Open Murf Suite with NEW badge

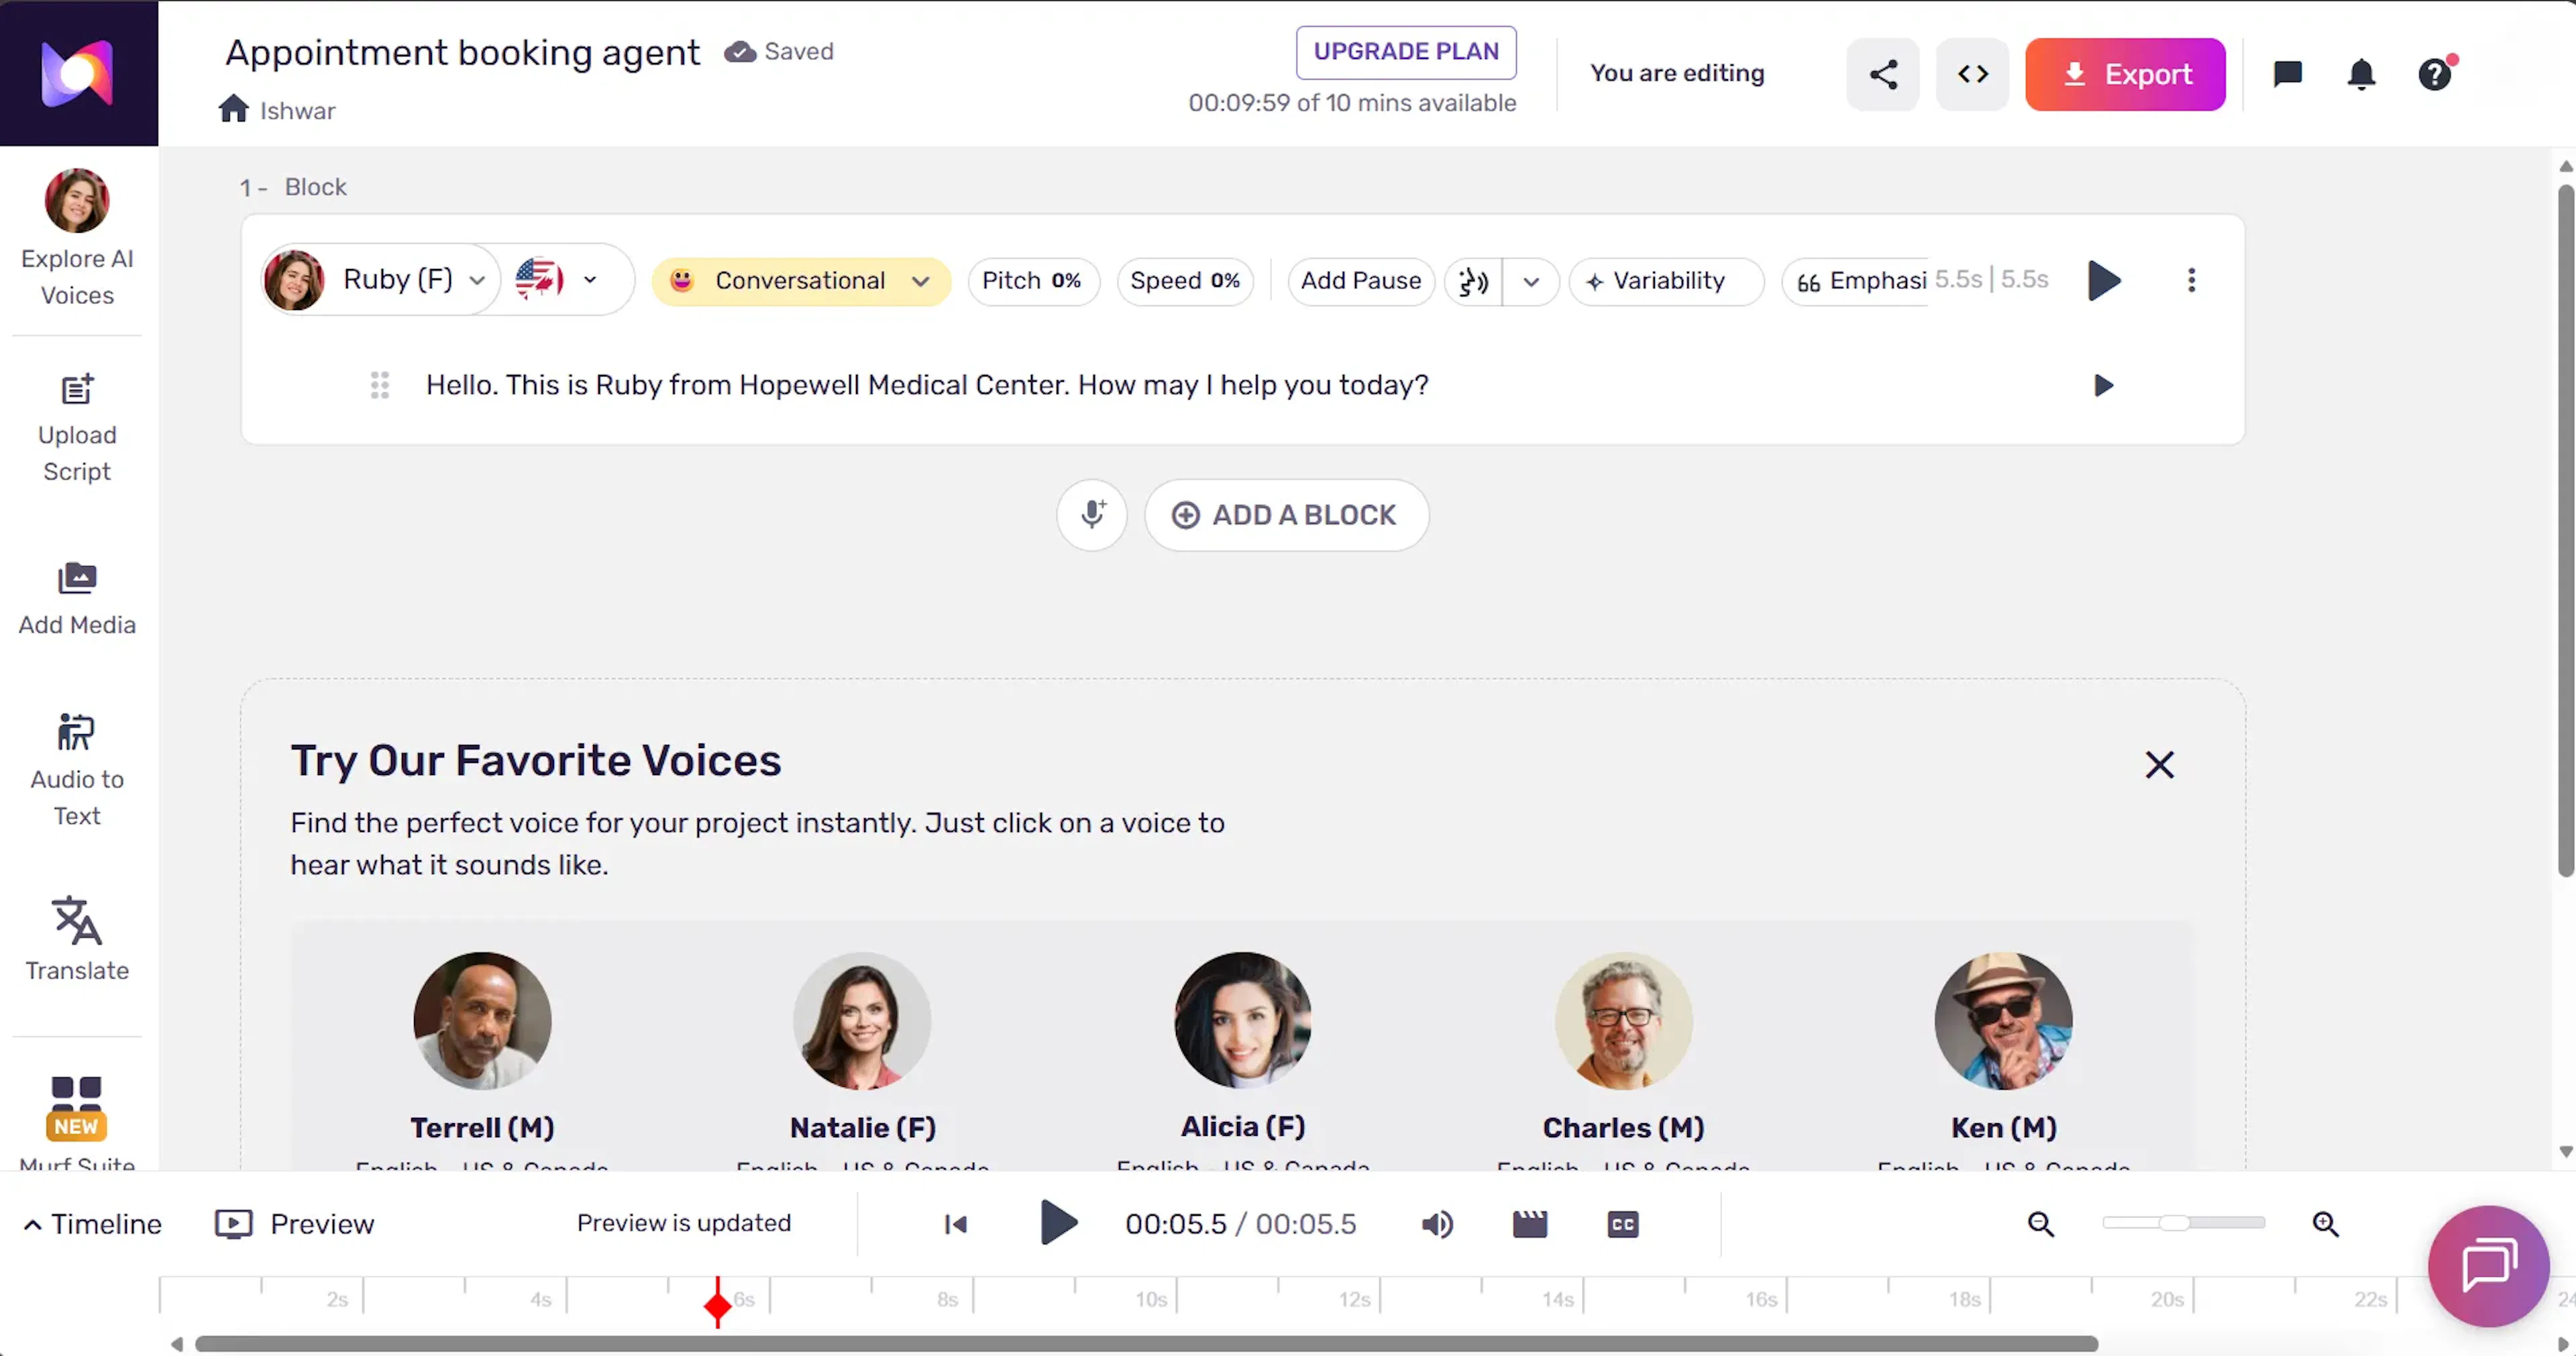pyautogui.click(x=77, y=1122)
